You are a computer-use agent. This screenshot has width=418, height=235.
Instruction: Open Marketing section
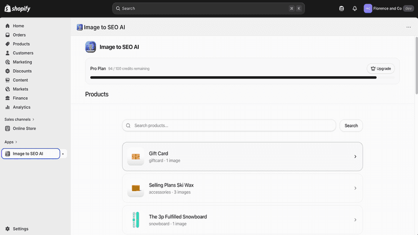[22, 62]
